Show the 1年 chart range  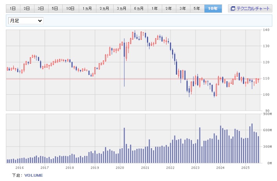pyautogui.click(x=155, y=9)
